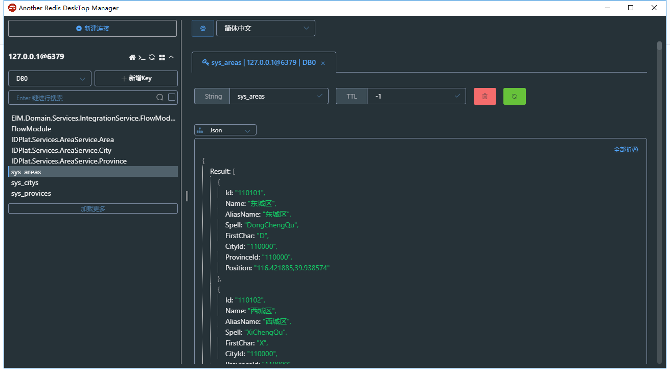Click the key name field containing sys_areas
The height and width of the screenshot is (372, 670).
(279, 96)
